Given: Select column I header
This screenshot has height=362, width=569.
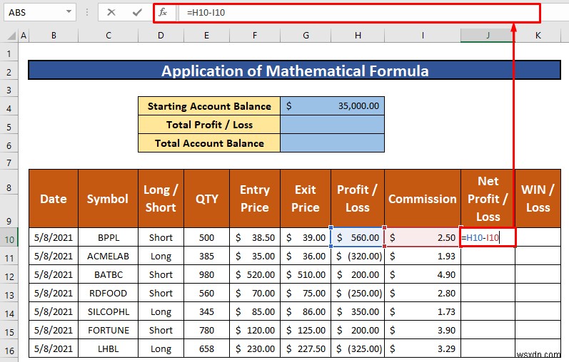Looking at the screenshot, I should [x=423, y=36].
